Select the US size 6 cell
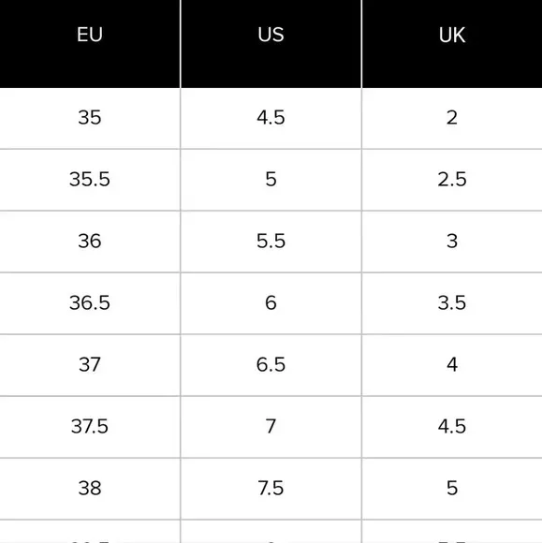Viewport: 542px width, 543px height. pos(271,302)
